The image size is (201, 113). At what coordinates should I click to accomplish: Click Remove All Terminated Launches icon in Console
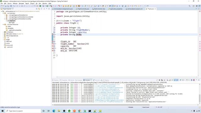point(162,80)
